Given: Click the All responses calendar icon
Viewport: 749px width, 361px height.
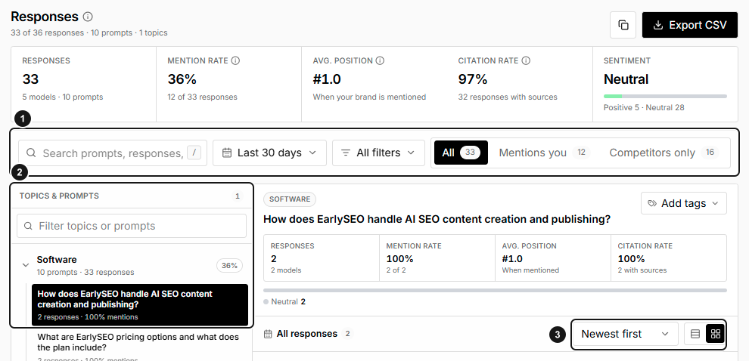Looking at the screenshot, I should (x=269, y=334).
